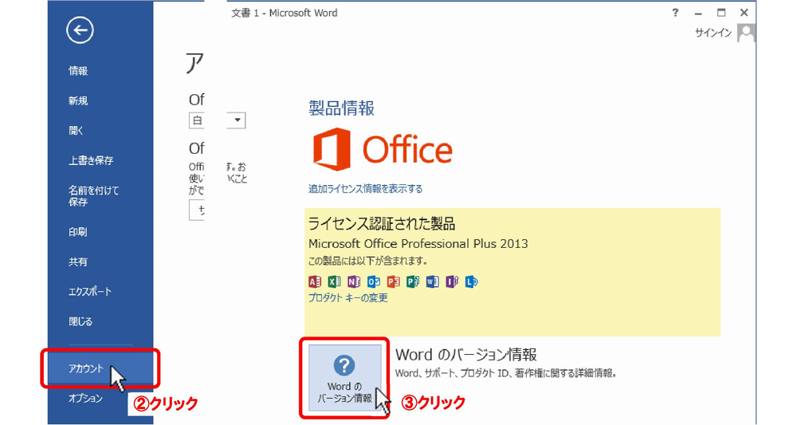Click the Office logo
The width and height of the screenshot is (797, 425).
(x=383, y=149)
